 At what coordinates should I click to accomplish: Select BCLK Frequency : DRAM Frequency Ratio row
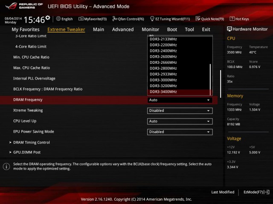[x=48, y=89]
